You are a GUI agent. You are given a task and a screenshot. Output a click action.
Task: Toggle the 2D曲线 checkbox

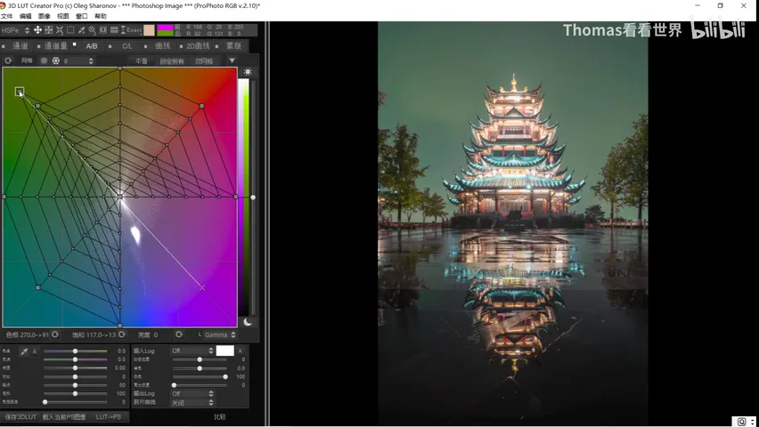(x=181, y=46)
